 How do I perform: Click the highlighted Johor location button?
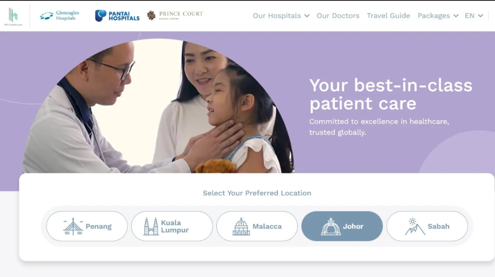pyautogui.click(x=342, y=226)
